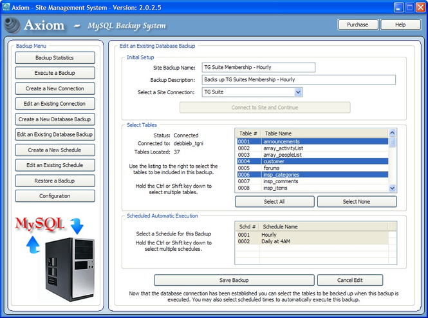
Task: Select table 0004 customer
Action: [x=312, y=161]
